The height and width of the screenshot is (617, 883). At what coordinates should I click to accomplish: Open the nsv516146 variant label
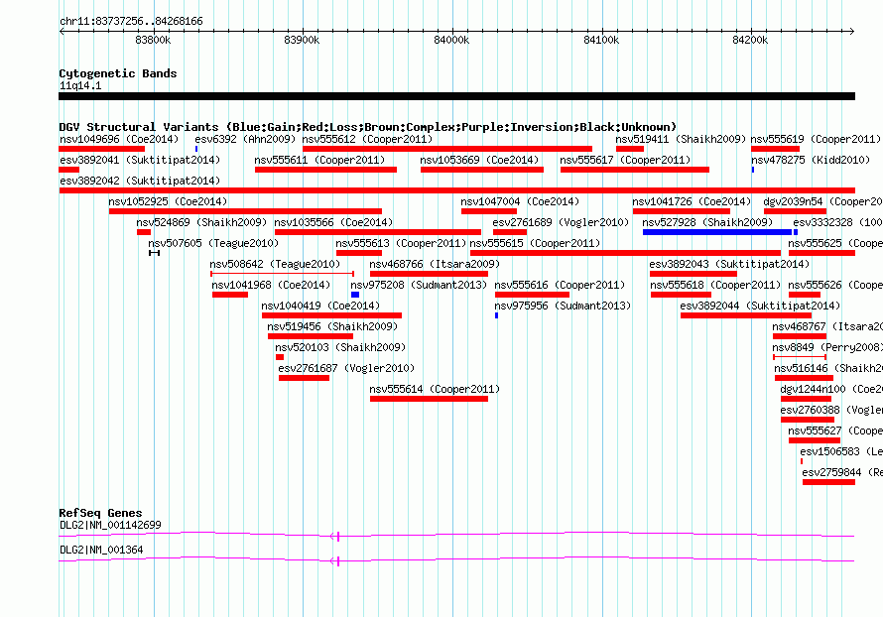(828, 368)
